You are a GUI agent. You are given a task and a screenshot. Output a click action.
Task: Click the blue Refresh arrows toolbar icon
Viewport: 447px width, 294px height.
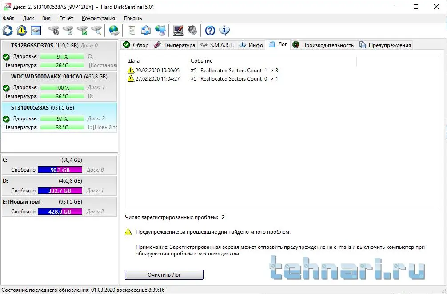click(8, 31)
